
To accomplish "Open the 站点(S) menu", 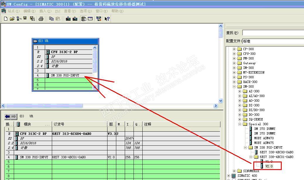I will click(x=14, y=11).
